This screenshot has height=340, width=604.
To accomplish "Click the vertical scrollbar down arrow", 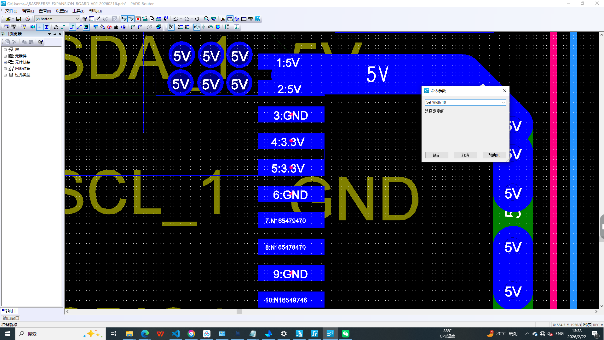I will [601, 306].
